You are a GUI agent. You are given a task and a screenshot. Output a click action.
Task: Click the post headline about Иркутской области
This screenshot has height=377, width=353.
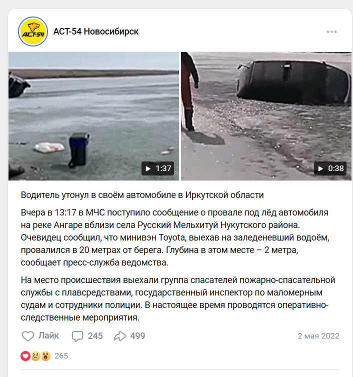tap(142, 195)
